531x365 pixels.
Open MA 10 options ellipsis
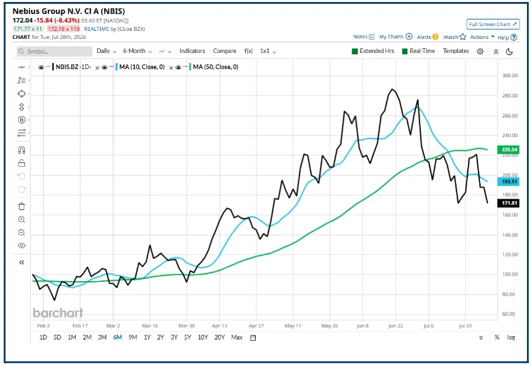tap(111, 66)
